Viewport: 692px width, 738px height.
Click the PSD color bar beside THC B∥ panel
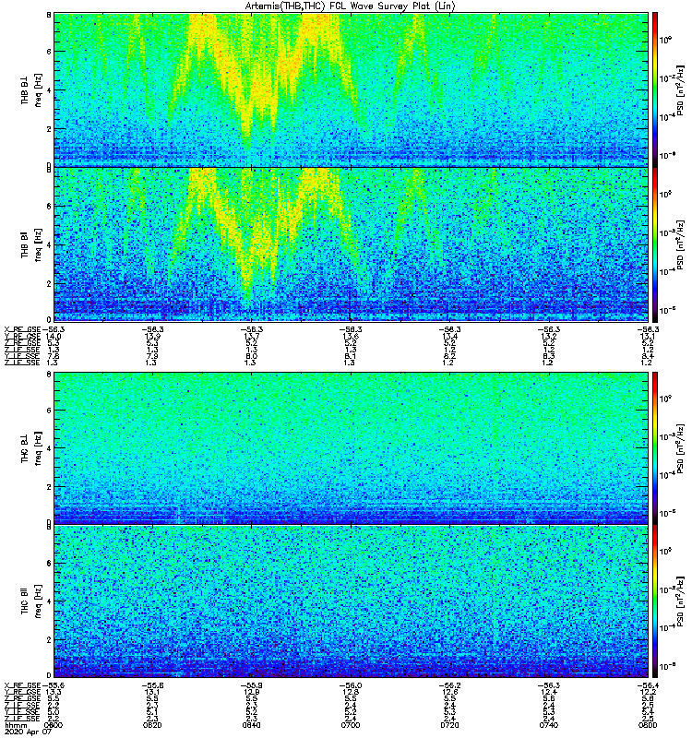click(x=655, y=601)
